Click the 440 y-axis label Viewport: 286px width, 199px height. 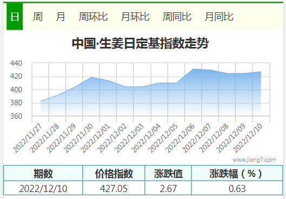(16, 63)
